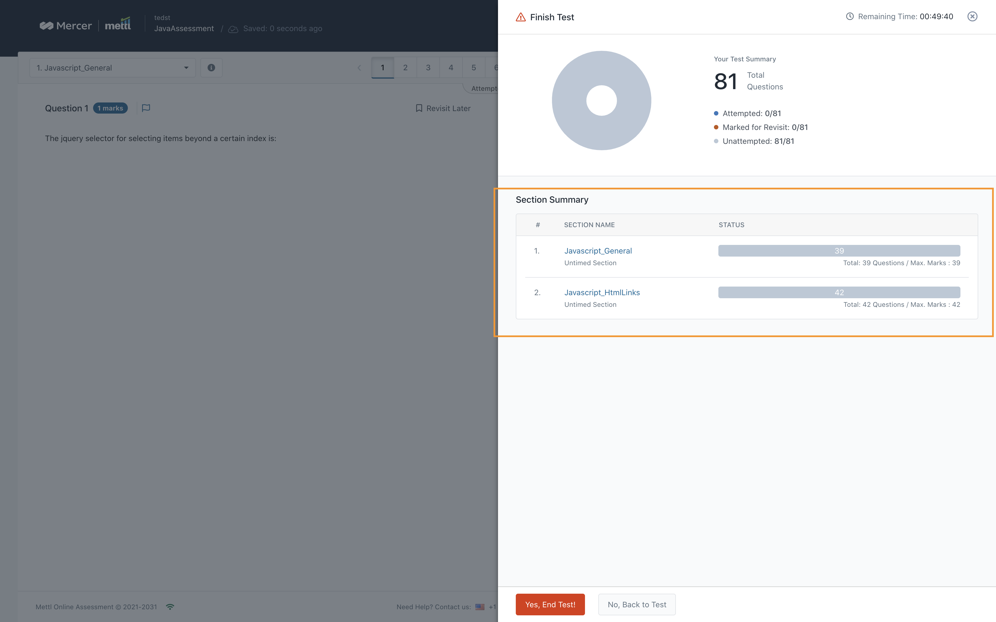Go to question 4 tab
This screenshot has height=622, width=996.
tap(451, 67)
